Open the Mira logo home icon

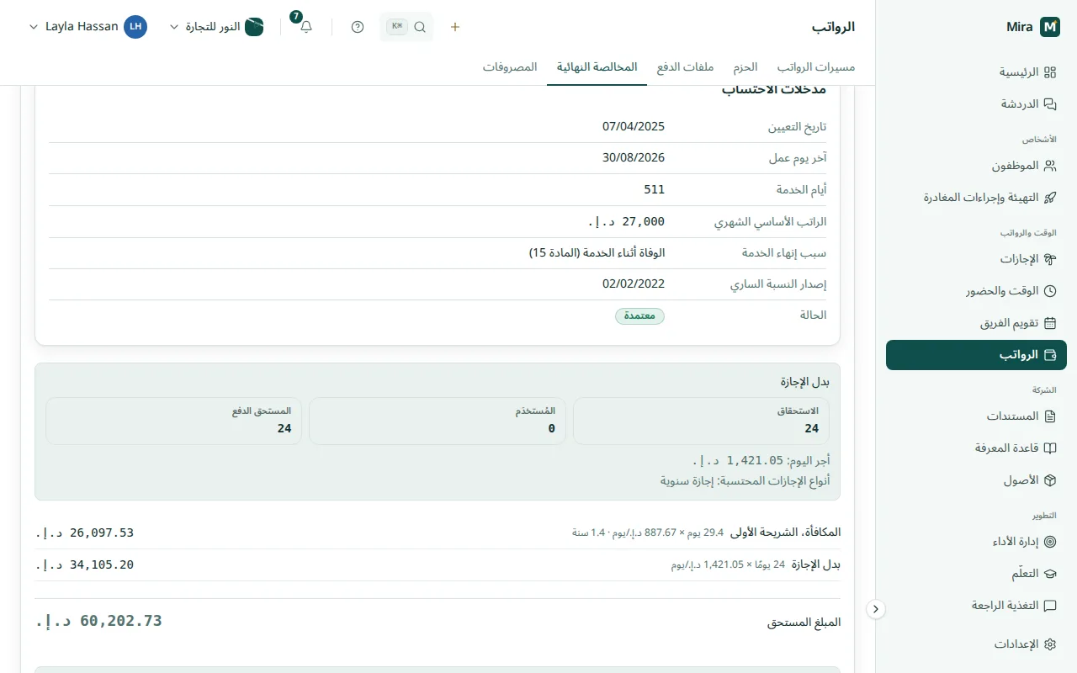tap(1050, 27)
